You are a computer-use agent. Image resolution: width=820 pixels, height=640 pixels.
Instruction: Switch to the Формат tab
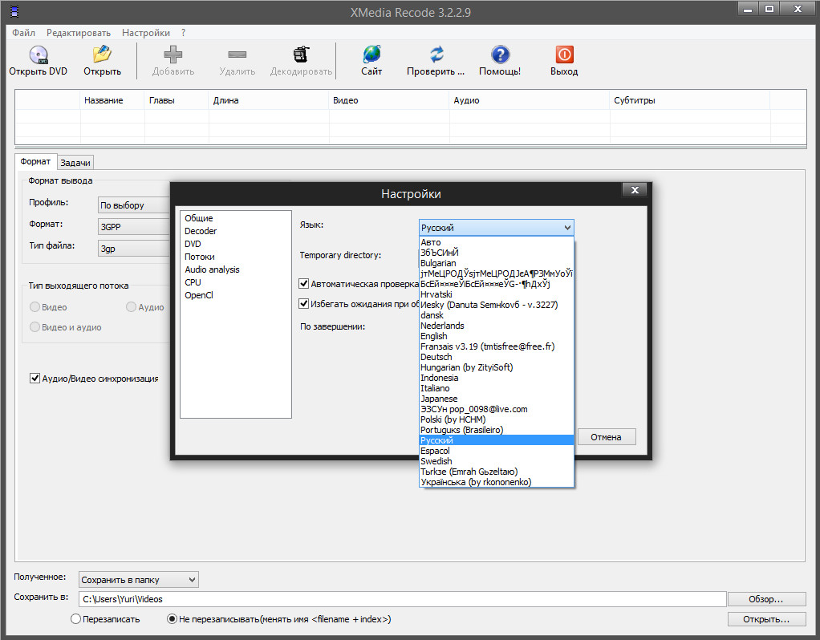coord(35,161)
